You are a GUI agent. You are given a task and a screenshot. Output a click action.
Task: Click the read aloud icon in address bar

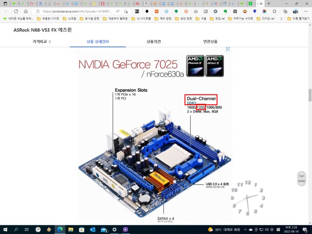[x=118, y=11]
